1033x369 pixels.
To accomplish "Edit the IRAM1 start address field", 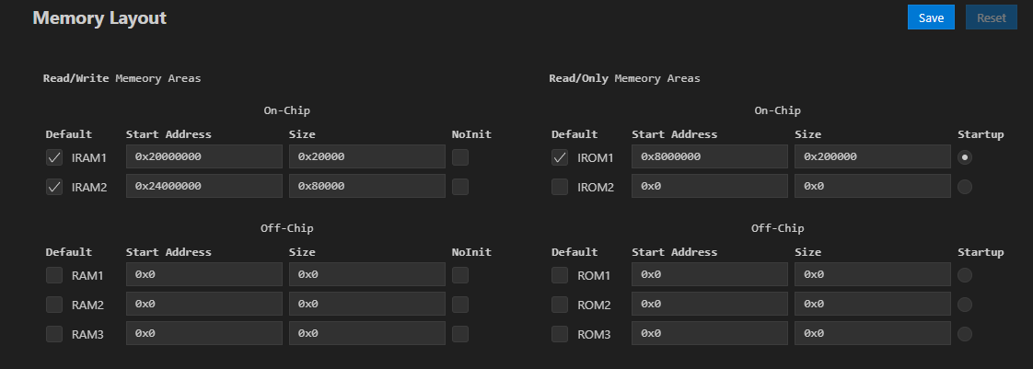I will [203, 157].
